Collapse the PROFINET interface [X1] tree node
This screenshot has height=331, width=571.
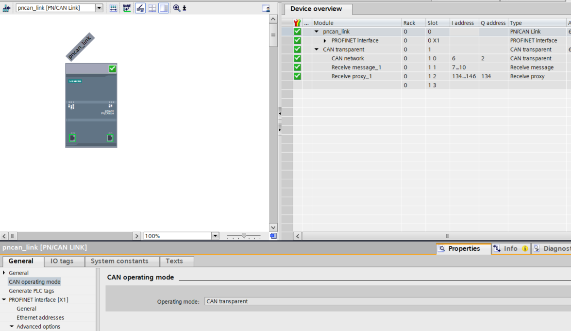pyautogui.click(x=4, y=299)
